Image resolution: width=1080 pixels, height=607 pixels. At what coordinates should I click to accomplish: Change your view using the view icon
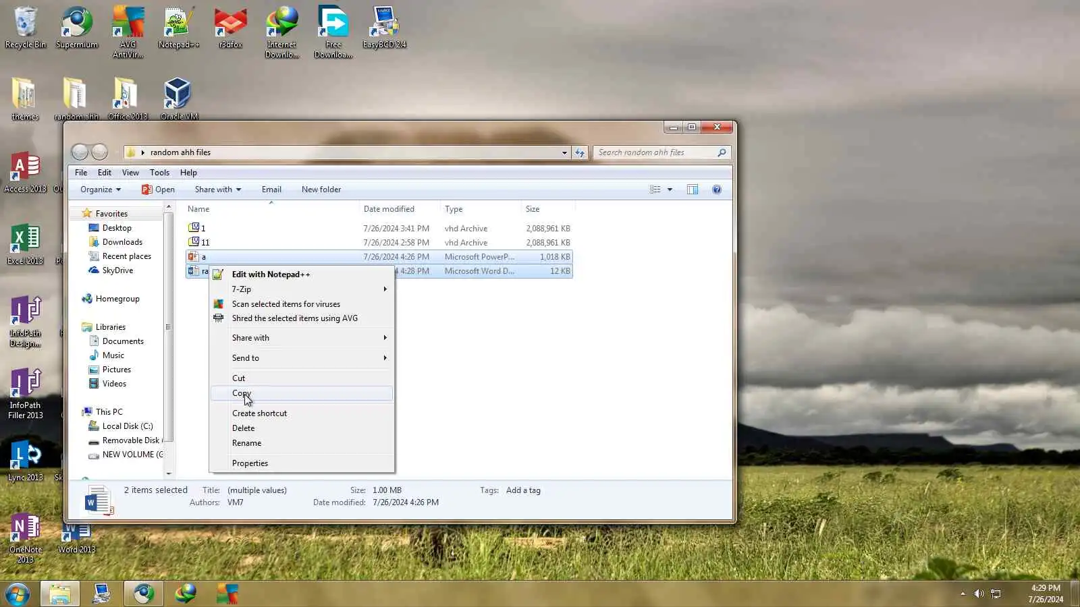click(x=655, y=190)
